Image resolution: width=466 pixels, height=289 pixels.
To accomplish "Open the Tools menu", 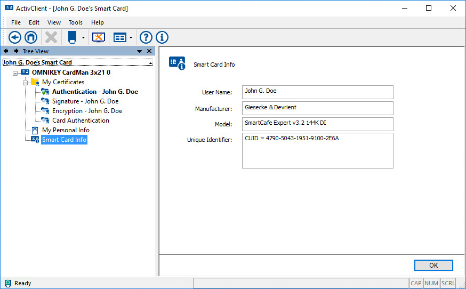I will pos(75,22).
